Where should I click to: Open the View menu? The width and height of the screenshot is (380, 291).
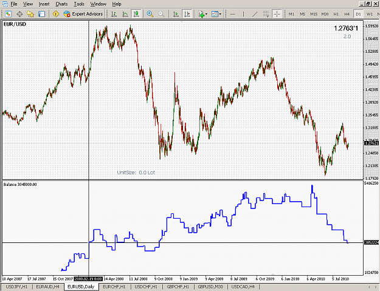28,4
